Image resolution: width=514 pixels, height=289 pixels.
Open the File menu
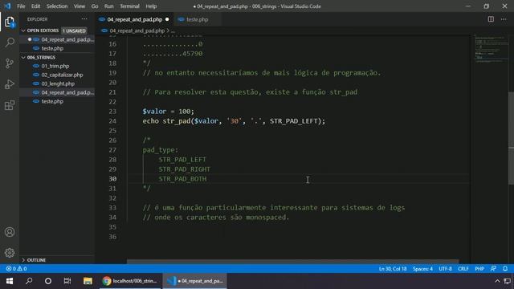[21, 6]
